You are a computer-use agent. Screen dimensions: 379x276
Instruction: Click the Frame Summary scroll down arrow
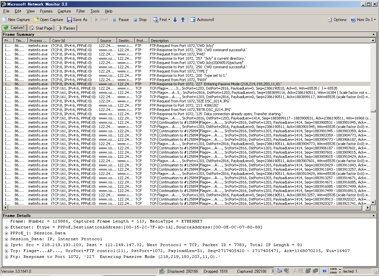pyautogui.click(x=373, y=203)
